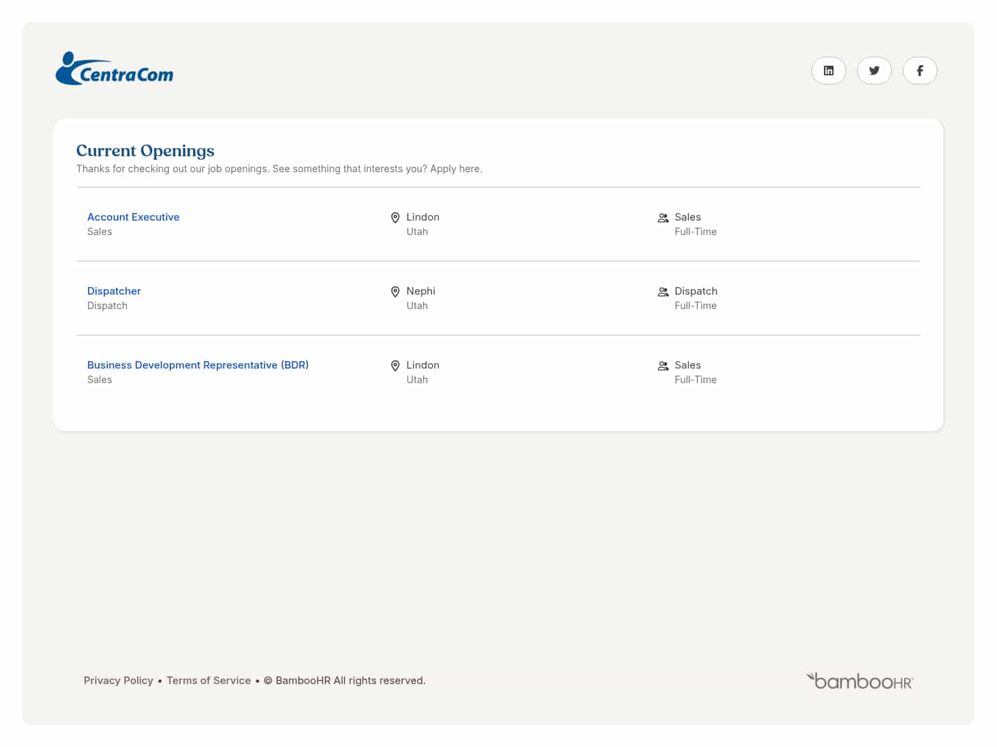Image resolution: width=997 pixels, height=747 pixels.
Task: Open the Account Executive job posting
Action: (x=133, y=217)
